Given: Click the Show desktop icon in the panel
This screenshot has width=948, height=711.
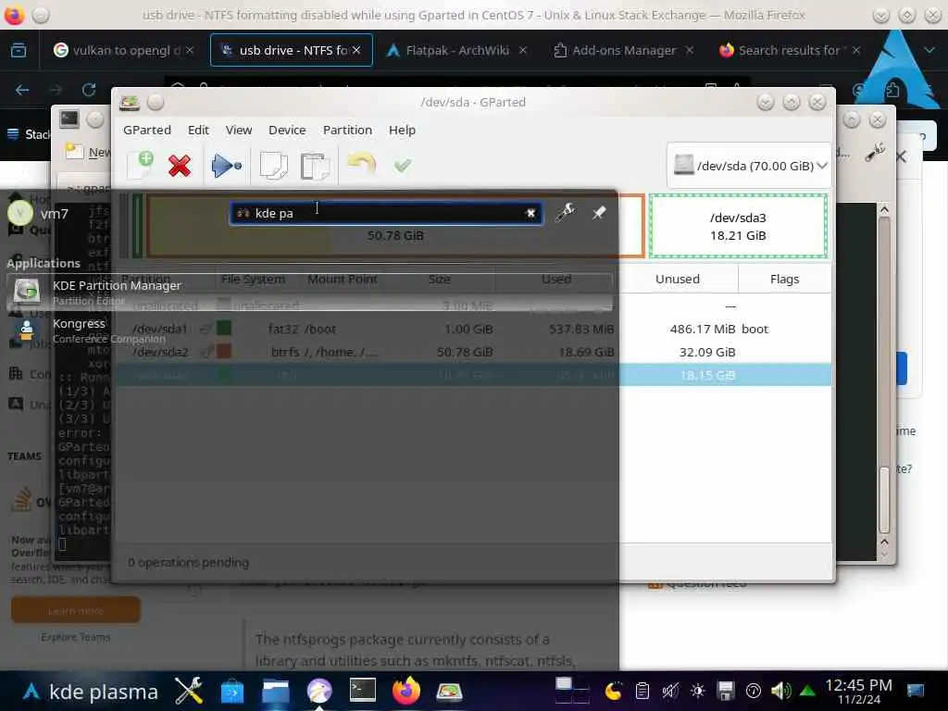Looking at the screenshot, I should (916, 691).
